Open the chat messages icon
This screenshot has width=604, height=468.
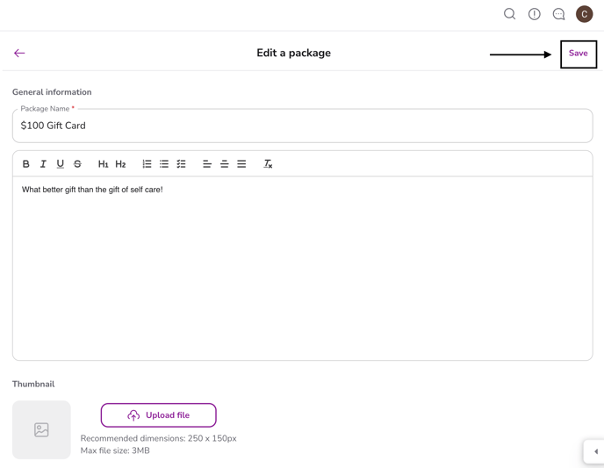click(x=558, y=14)
